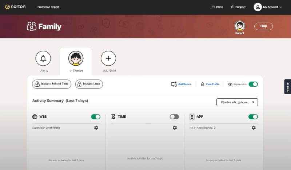Expand the My Account menu chevron
291x170 pixels.
[280, 7]
